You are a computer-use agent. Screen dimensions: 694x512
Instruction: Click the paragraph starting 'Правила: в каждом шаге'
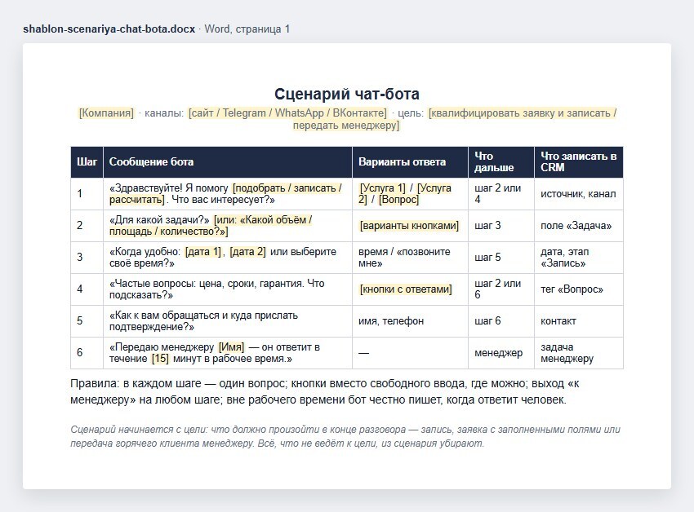tap(324, 391)
